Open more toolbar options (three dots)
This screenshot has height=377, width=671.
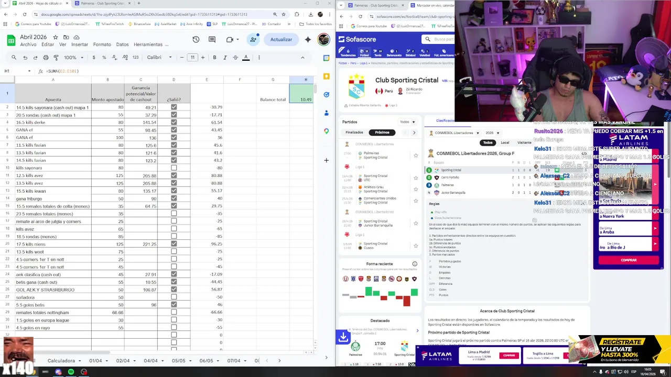click(x=259, y=58)
